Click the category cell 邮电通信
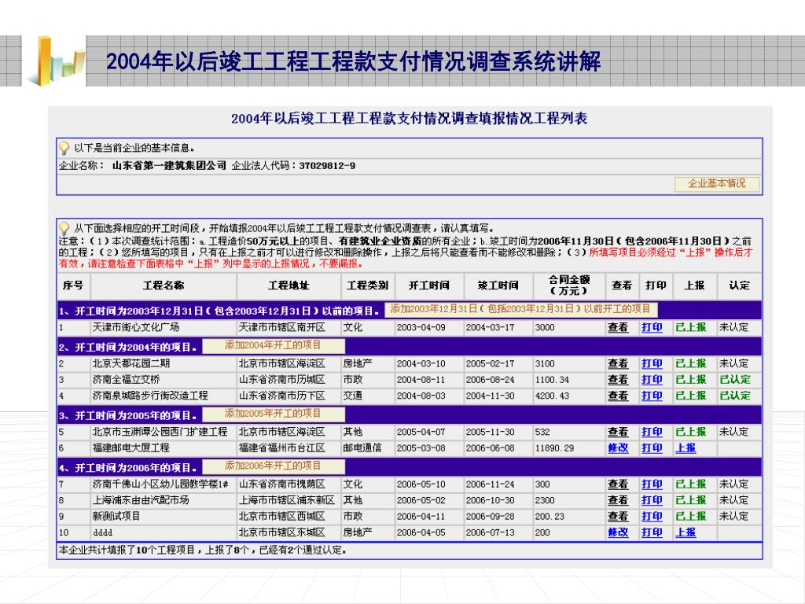The height and width of the screenshot is (604, 805). [x=362, y=447]
